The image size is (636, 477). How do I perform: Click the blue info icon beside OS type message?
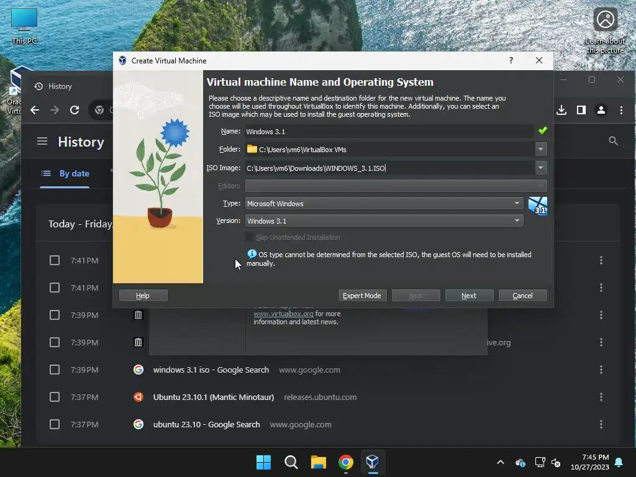point(252,254)
